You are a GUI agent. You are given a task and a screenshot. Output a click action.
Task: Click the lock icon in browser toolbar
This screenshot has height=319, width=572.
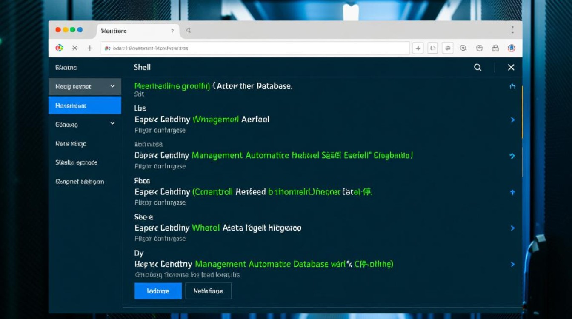point(495,48)
